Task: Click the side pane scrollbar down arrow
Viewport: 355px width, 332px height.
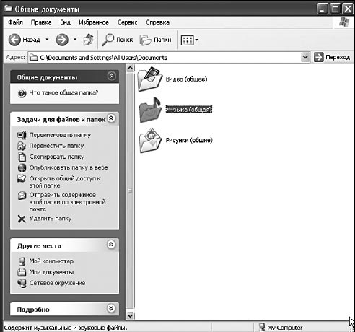Action: click(130, 315)
